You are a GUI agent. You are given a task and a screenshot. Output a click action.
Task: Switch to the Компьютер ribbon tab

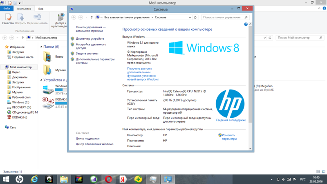pos(24,9)
